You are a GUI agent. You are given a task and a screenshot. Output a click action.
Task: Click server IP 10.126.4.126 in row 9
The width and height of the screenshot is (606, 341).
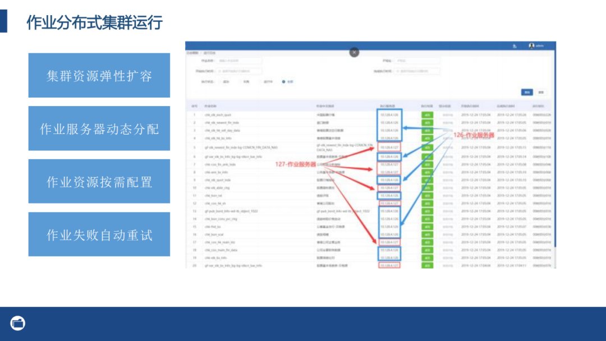pyautogui.click(x=389, y=180)
